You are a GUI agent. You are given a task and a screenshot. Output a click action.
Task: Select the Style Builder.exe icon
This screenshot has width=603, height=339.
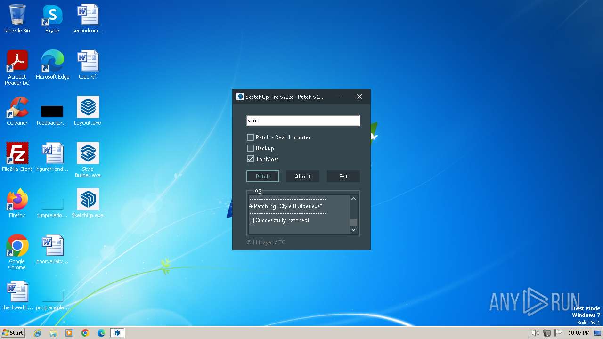pyautogui.click(x=88, y=160)
